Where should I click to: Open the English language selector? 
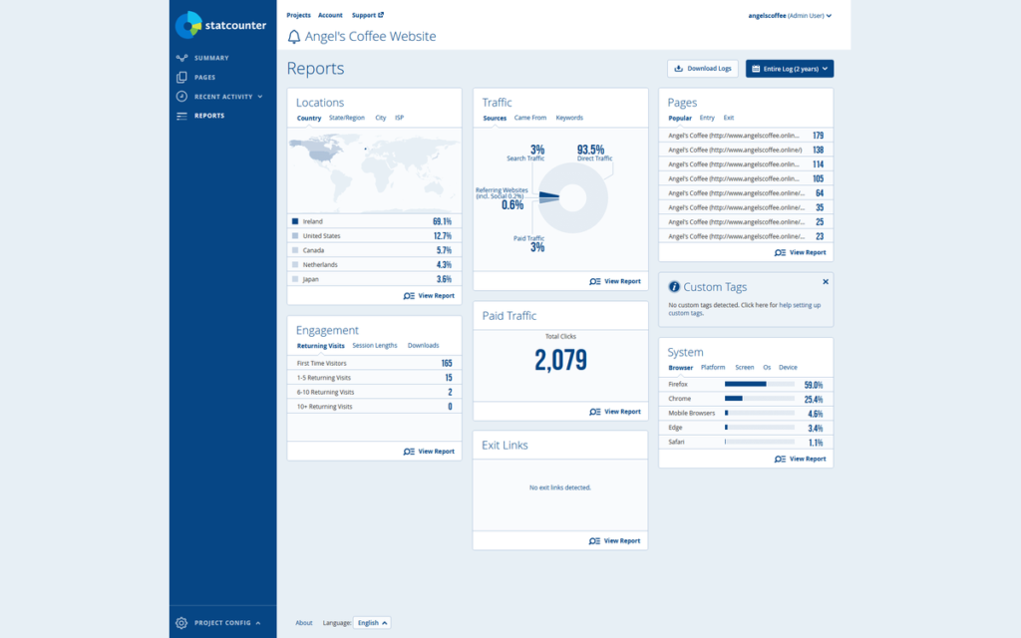click(372, 623)
